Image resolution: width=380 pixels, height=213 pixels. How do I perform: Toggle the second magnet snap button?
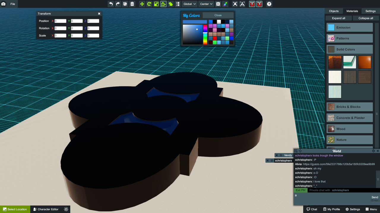pos(259,4)
